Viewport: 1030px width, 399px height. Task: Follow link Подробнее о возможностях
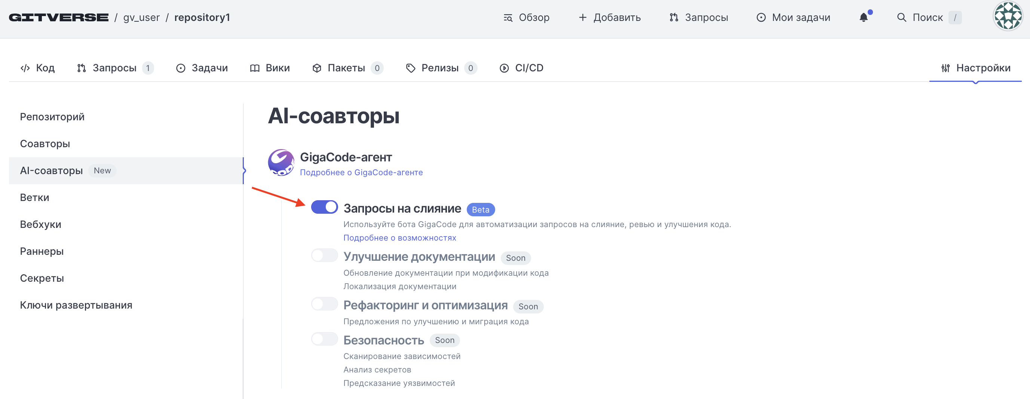click(x=399, y=238)
